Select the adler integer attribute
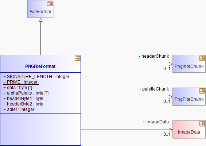This screenshot has width=206, height=146. click(19, 109)
